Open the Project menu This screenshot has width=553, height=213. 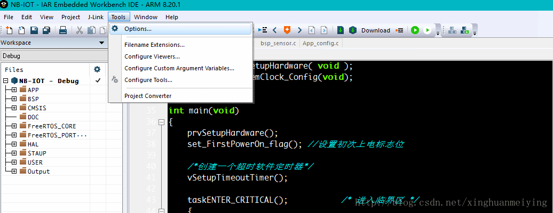(x=70, y=17)
